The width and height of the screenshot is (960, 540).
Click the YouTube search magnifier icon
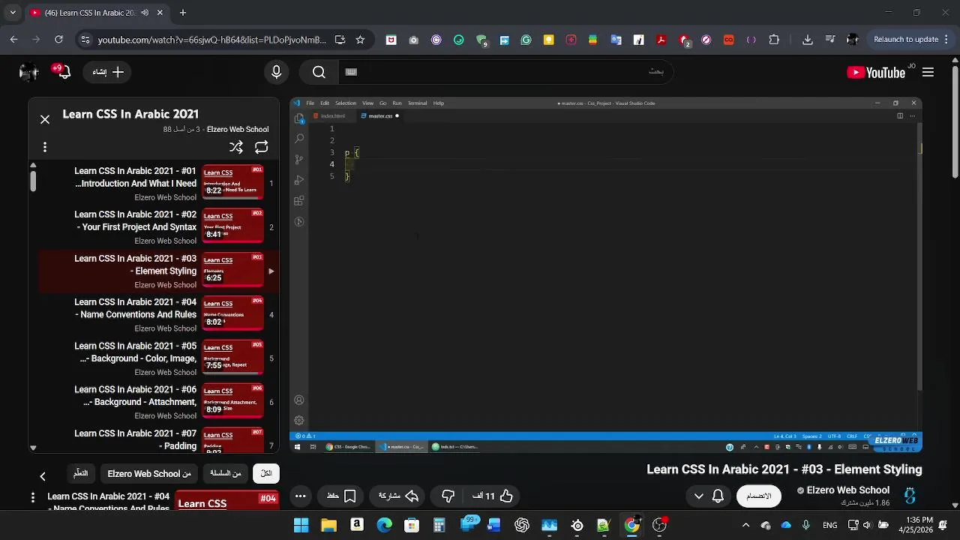tap(319, 72)
